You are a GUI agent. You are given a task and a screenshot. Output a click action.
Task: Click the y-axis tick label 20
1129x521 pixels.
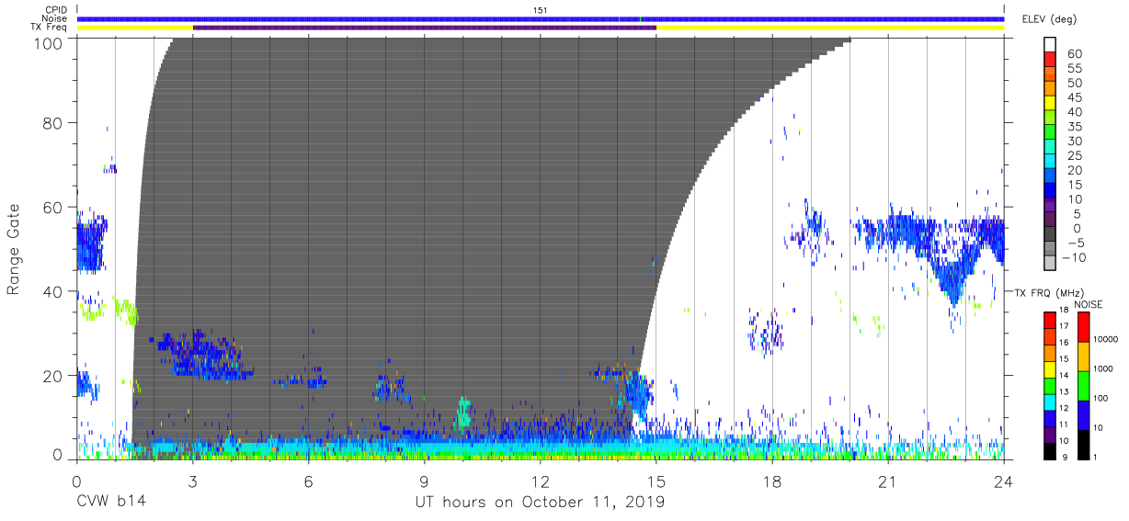pos(53,375)
